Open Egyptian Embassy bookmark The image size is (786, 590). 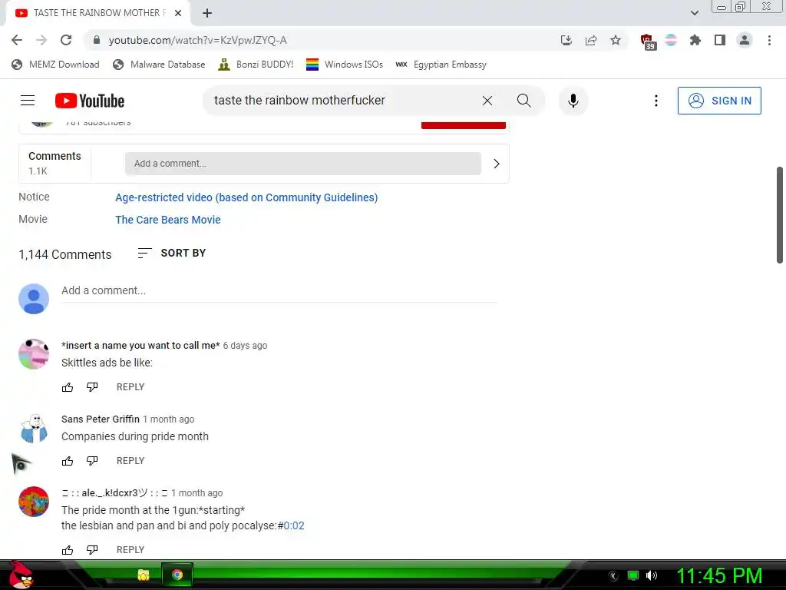tap(441, 65)
